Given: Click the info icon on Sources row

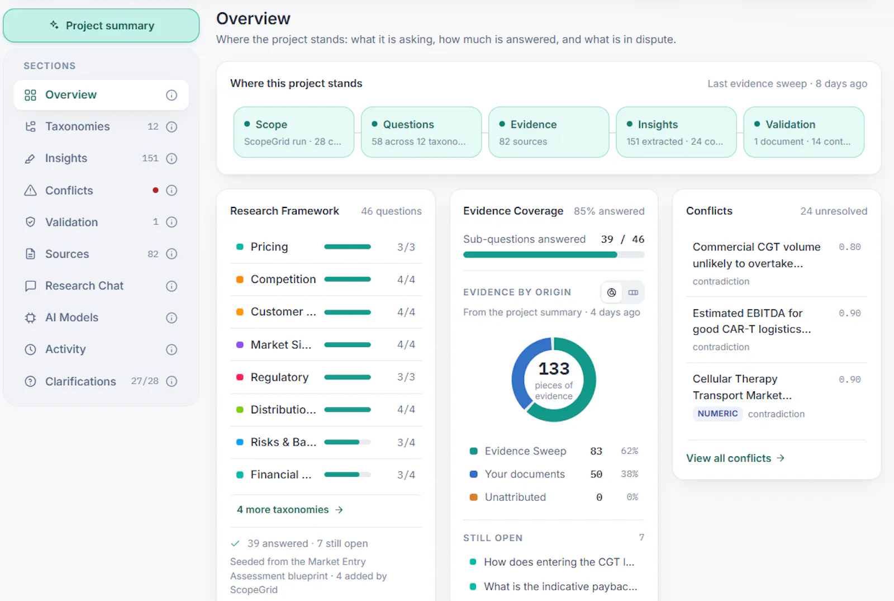Looking at the screenshot, I should pos(172,254).
